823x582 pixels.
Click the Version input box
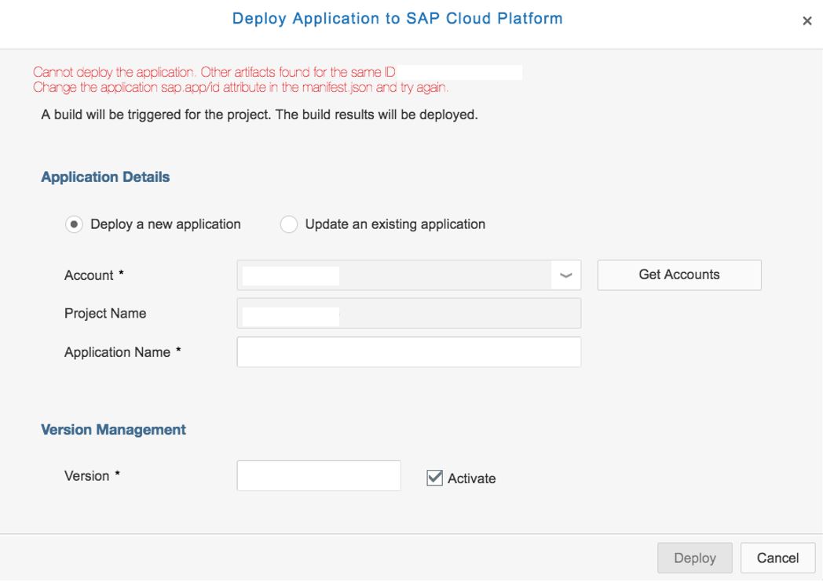point(319,475)
